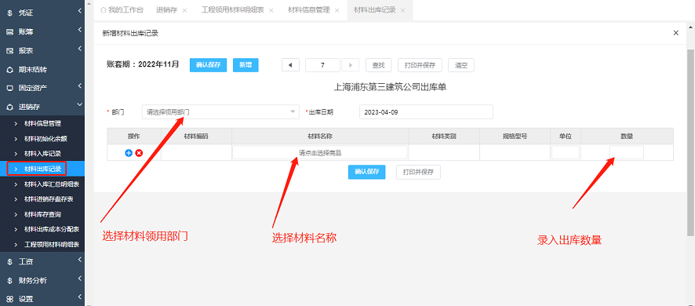Click the 出库日期 date field
The height and width of the screenshot is (306, 695).
click(x=426, y=112)
